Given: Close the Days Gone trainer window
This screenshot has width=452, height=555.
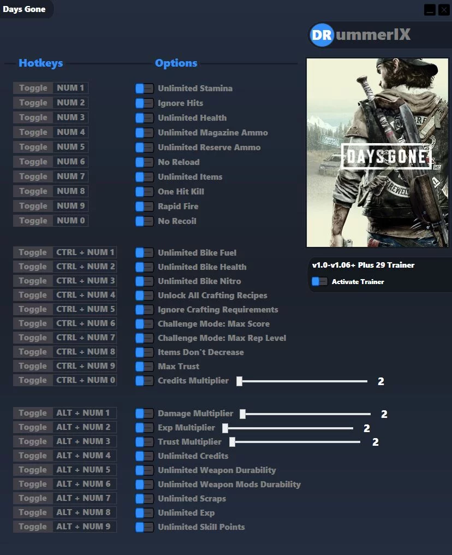Looking at the screenshot, I should (443, 10).
